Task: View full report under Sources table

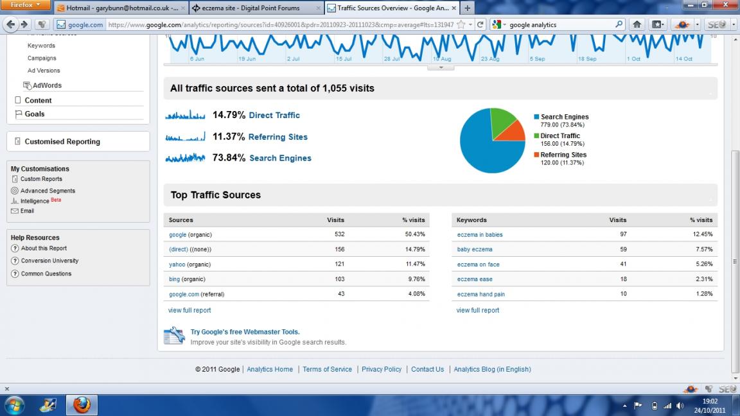Action: pos(189,310)
